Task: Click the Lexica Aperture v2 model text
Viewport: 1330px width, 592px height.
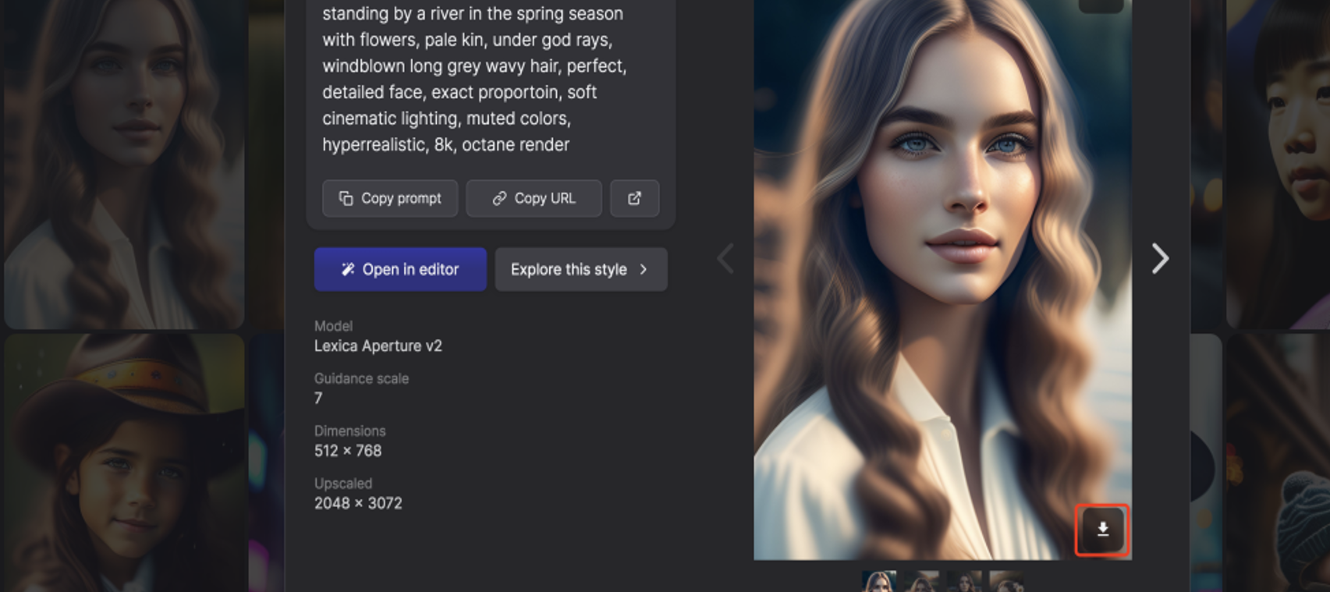Action: 378,346
